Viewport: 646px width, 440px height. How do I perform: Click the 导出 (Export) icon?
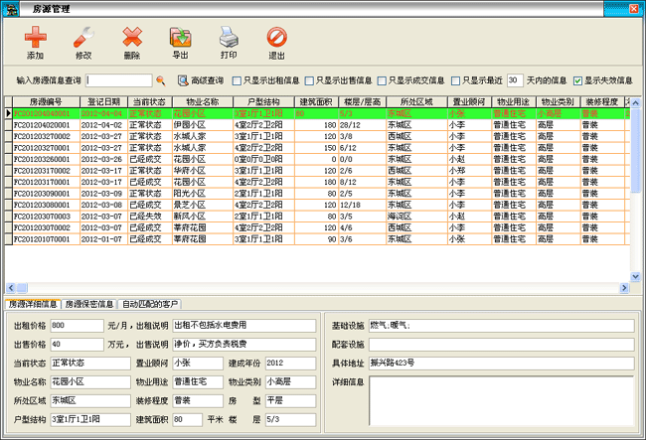[x=180, y=39]
